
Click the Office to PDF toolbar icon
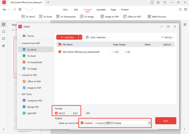[125, 17]
